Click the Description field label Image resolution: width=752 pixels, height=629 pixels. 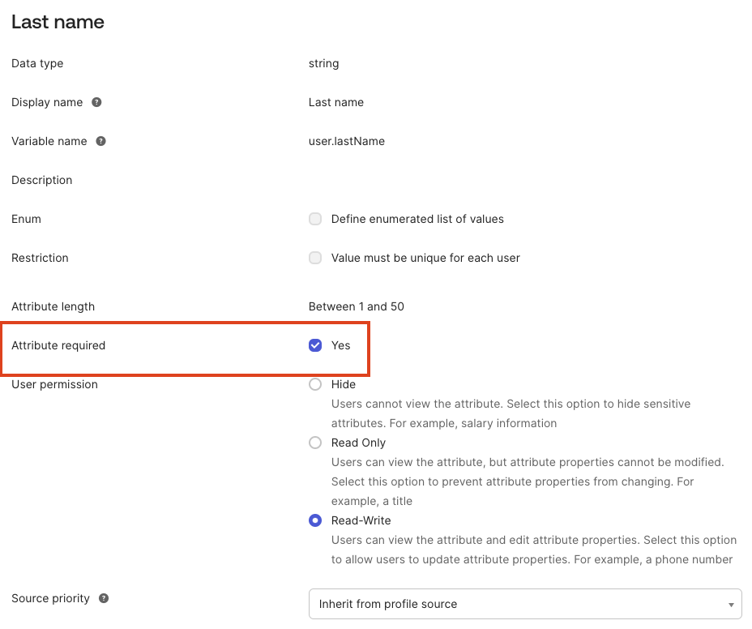point(41,180)
